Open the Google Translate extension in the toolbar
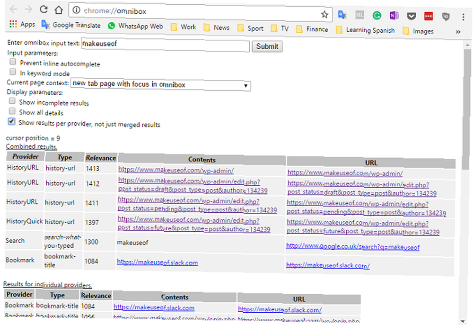 point(342,15)
